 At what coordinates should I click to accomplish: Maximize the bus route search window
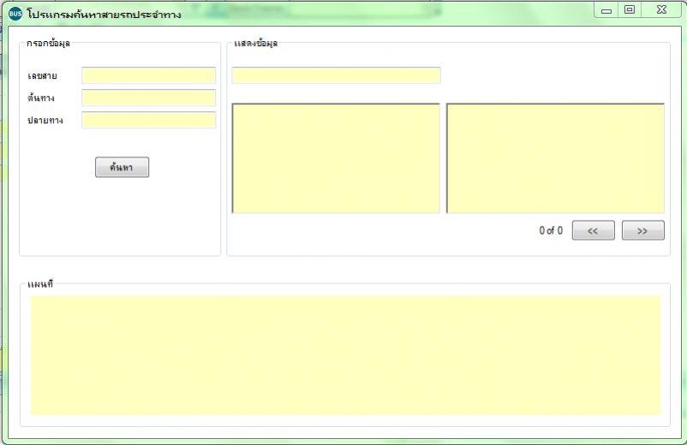click(x=630, y=9)
